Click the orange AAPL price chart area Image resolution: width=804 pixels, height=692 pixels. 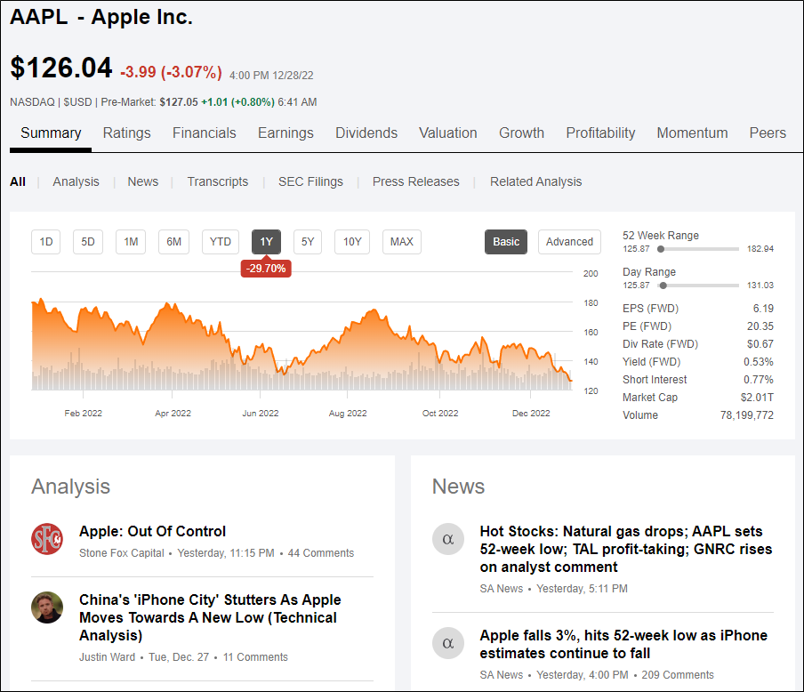[x=301, y=343]
